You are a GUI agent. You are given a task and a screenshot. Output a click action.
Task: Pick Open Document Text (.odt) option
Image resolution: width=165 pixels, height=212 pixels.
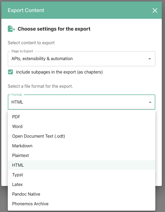pos(38,136)
